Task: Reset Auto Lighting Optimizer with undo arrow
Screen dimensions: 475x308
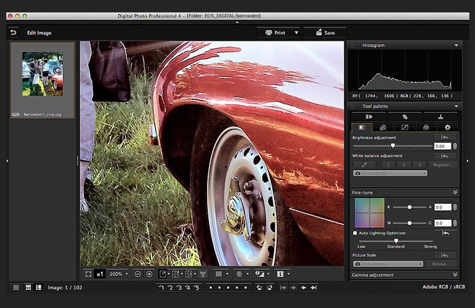Action: click(x=445, y=233)
